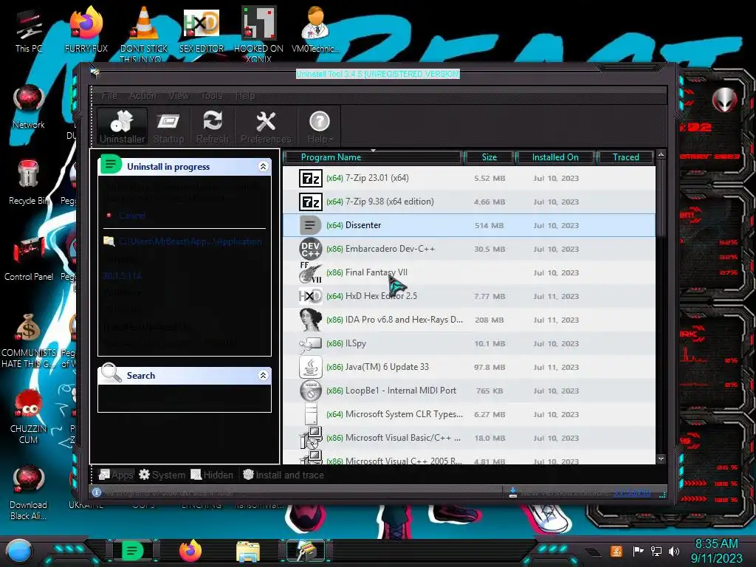Collapse the Uninstall in progress panel
This screenshot has width=756, height=567.
264,166
